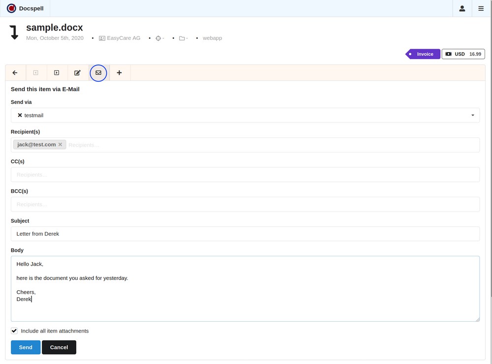This screenshot has width=492, height=364.
Task: Click the purple Invoice tag
Action: tap(424, 54)
